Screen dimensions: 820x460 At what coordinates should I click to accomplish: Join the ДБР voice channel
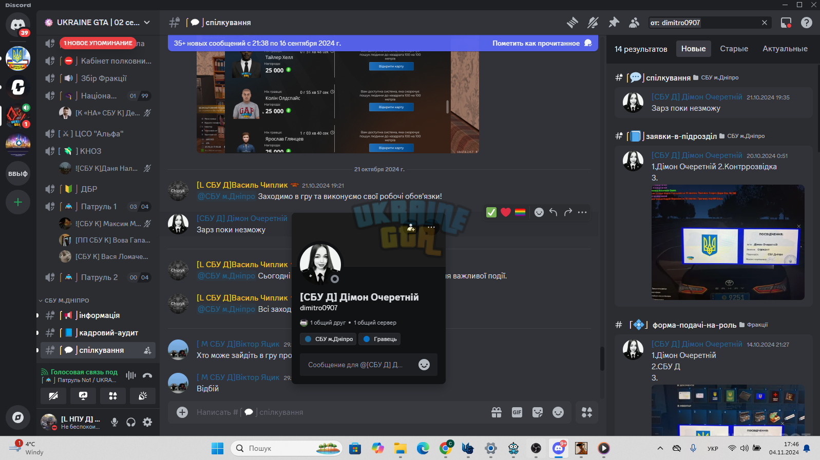[98, 189]
